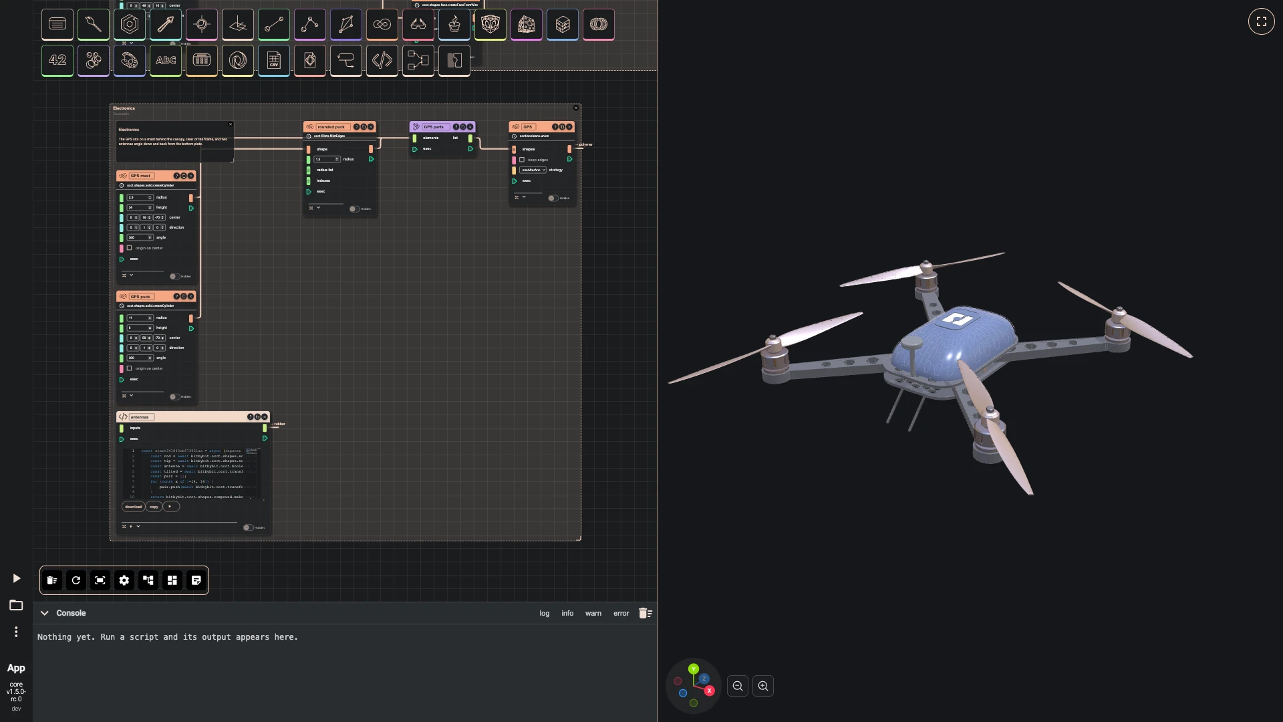Enable 'keep edges' in the GPS union node
The width and height of the screenshot is (1283, 722).
point(522,160)
